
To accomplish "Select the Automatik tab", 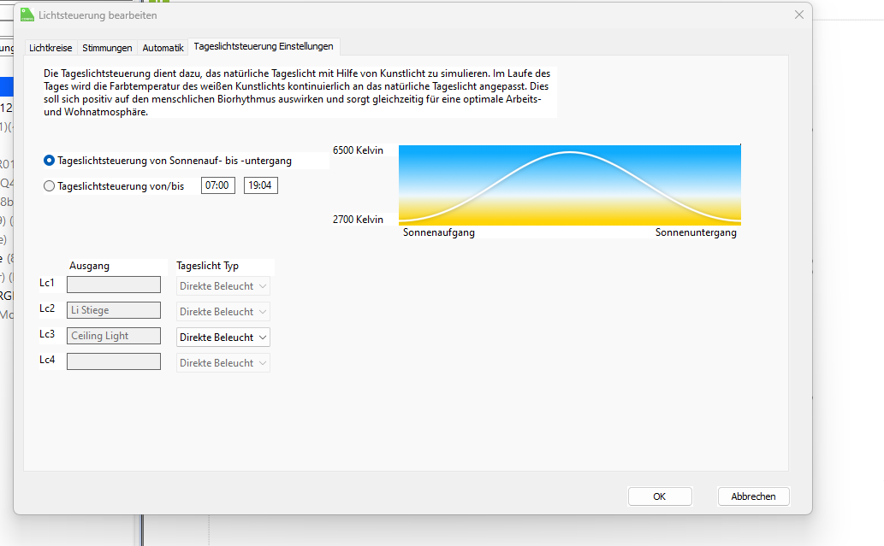I will point(163,48).
